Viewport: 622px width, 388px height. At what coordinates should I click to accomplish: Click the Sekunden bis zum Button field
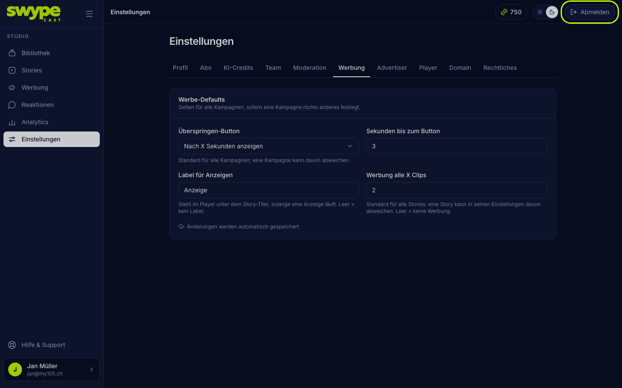coord(457,146)
